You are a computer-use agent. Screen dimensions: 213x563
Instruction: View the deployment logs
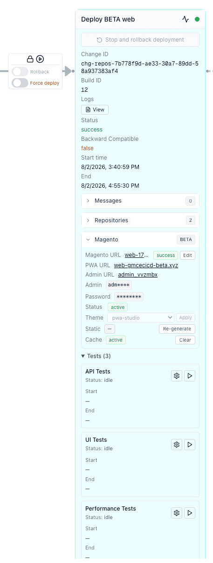[95, 110]
